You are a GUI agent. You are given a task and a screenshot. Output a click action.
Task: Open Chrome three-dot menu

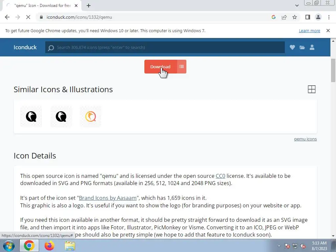tap(329, 17)
